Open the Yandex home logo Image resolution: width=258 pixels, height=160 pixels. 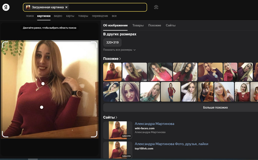pyautogui.click(x=6, y=7)
